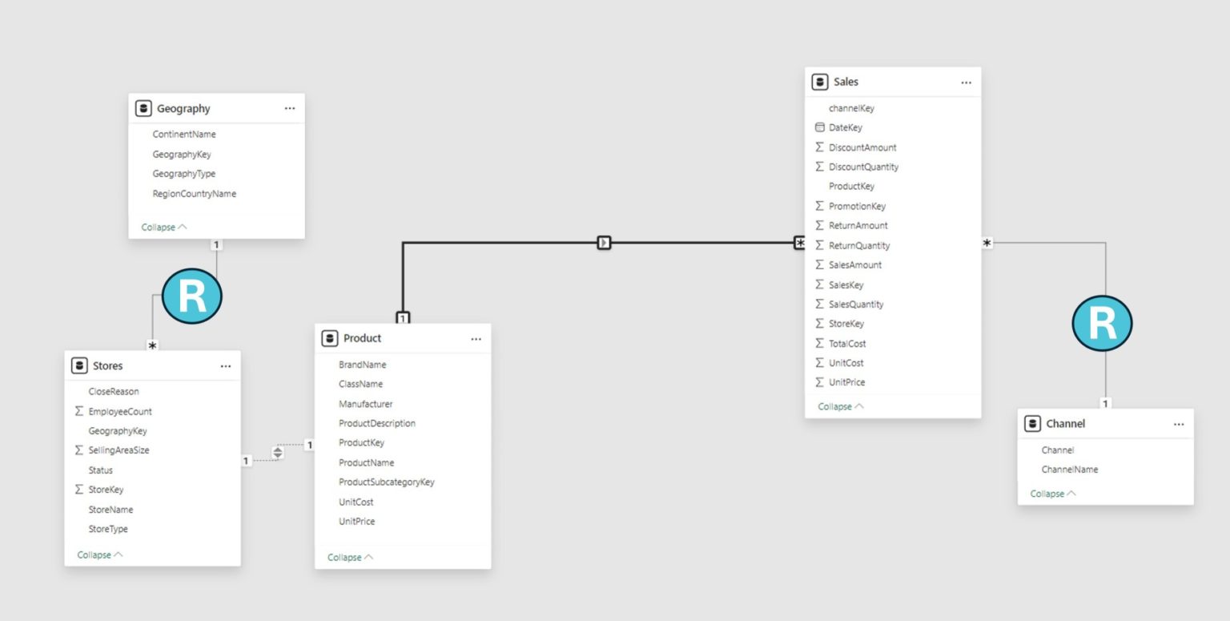Click the filter direction arrow on the Product-Sales line

pos(602,242)
